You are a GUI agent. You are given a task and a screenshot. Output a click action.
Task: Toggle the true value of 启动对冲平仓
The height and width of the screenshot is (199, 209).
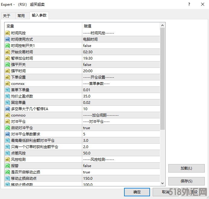[121, 128]
